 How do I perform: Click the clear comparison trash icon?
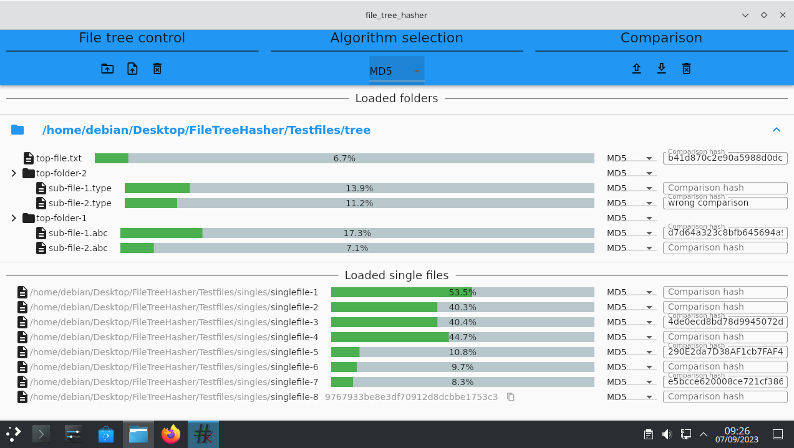pos(686,69)
